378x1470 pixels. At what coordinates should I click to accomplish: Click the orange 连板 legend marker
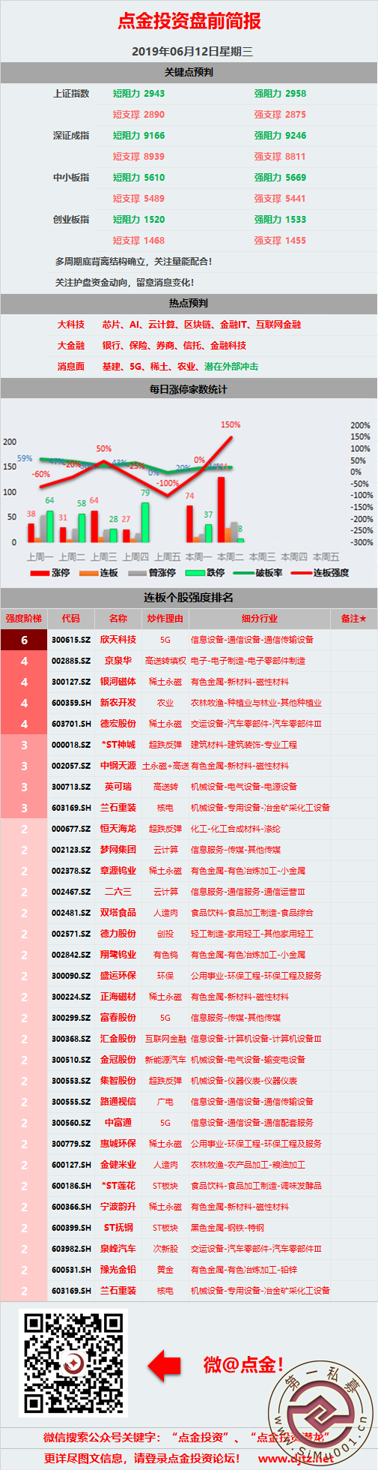pos(88,573)
